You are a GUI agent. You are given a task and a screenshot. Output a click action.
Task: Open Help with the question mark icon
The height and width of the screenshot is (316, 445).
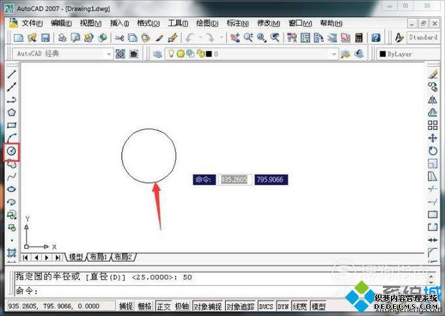pos(376,37)
